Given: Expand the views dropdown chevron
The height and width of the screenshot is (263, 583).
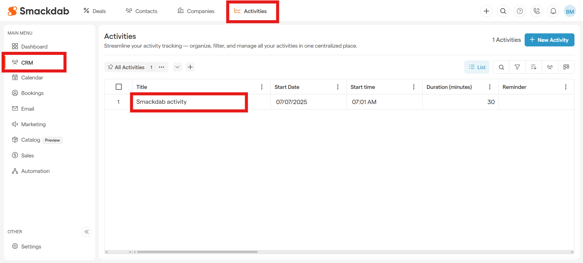Looking at the screenshot, I should coord(178,67).
